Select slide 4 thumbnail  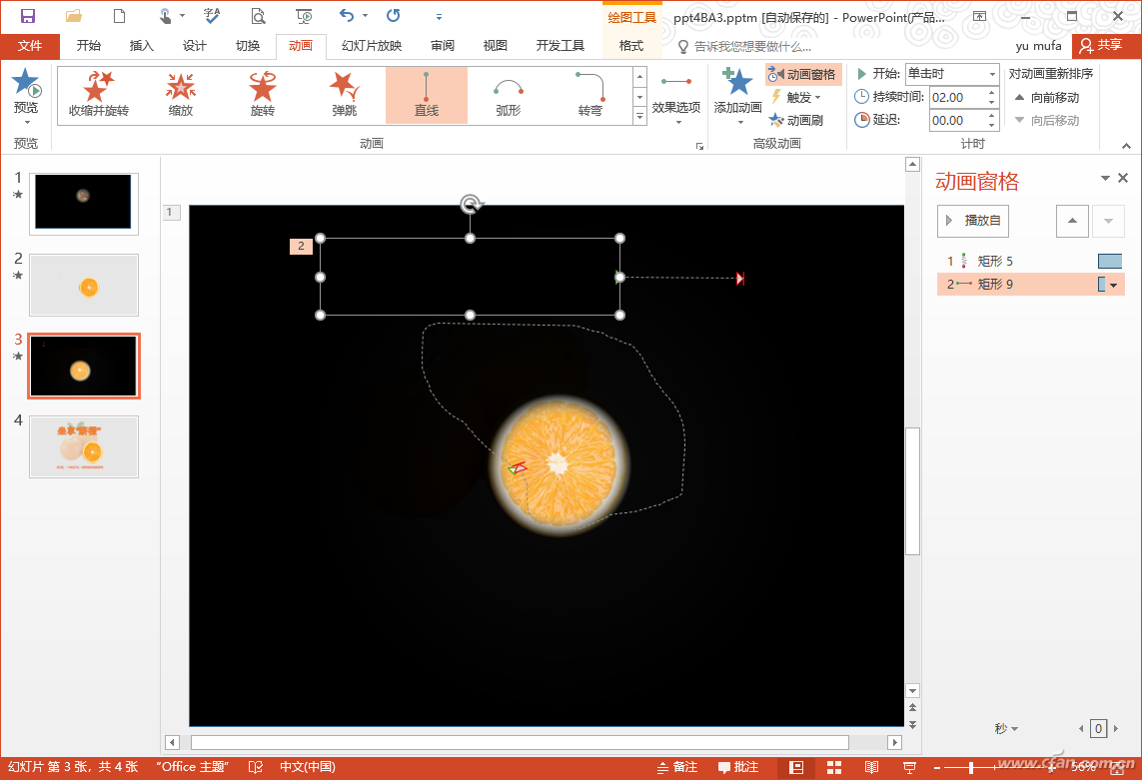pyautogui.click(x=84, y=446)
